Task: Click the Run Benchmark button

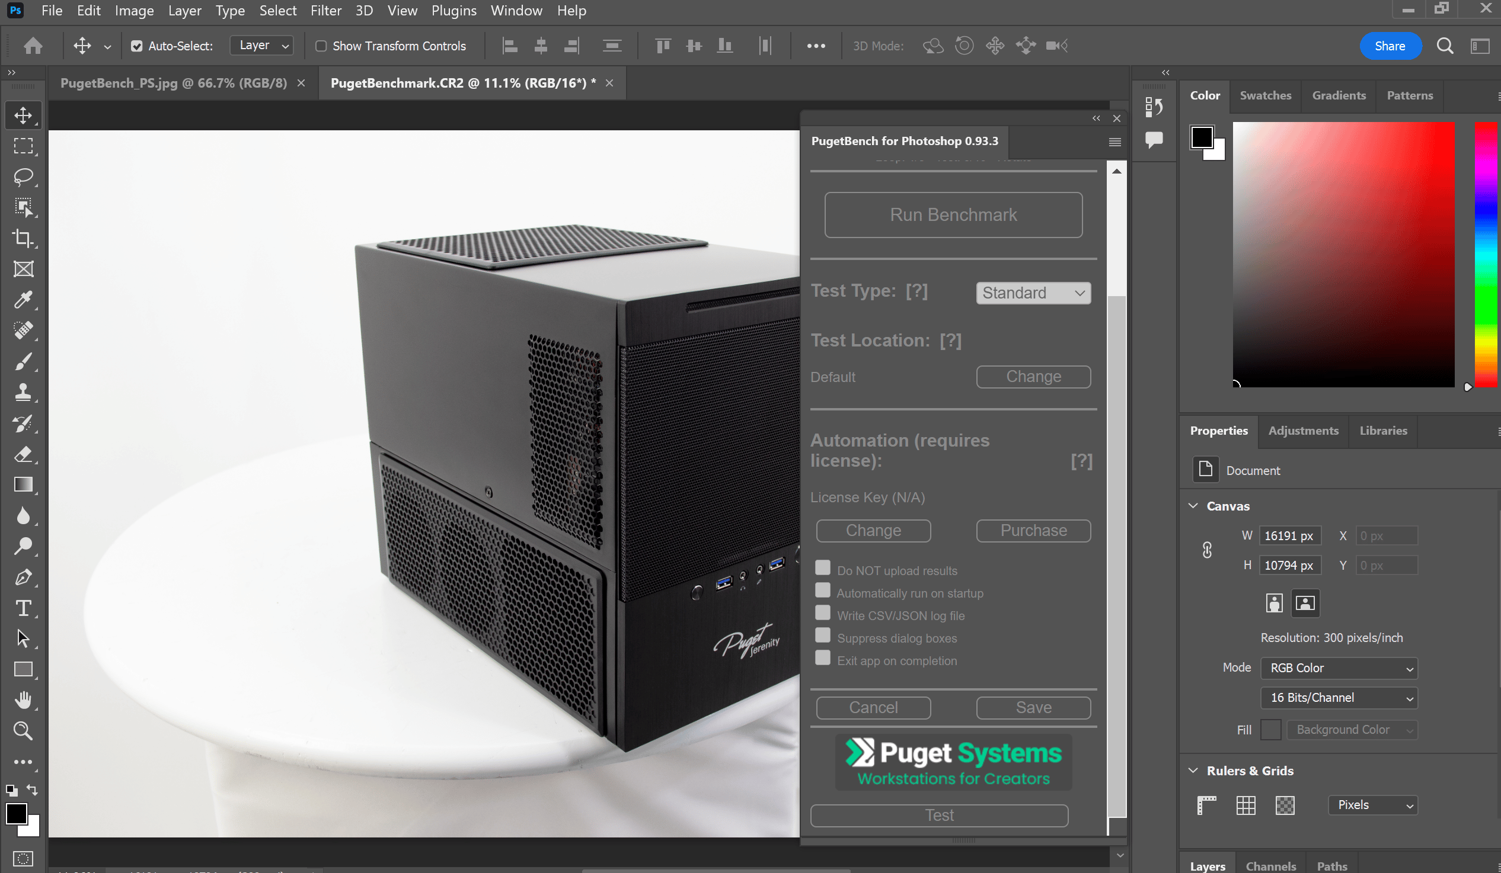Action: pyautogui.click(x=953, y=214)
